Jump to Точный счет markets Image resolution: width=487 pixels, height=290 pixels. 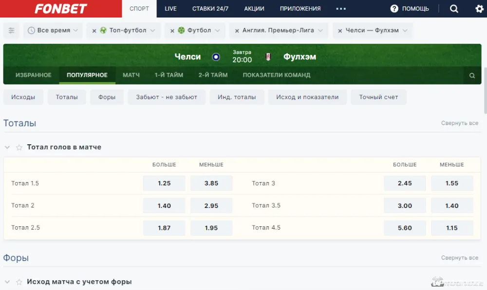click(x=378, y=97)
